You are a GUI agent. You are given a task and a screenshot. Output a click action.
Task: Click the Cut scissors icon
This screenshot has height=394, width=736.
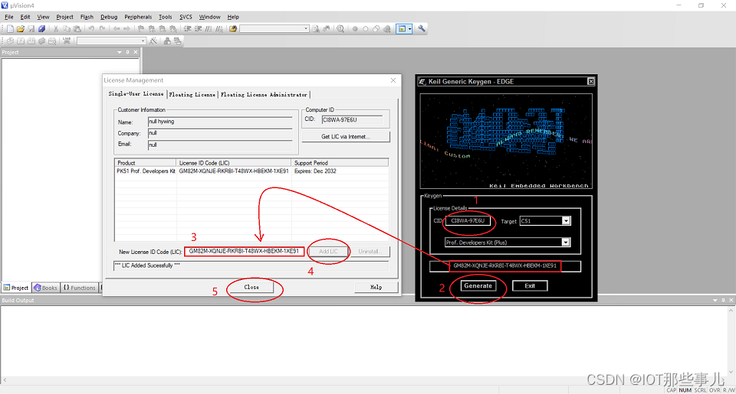tap(56, 28)
